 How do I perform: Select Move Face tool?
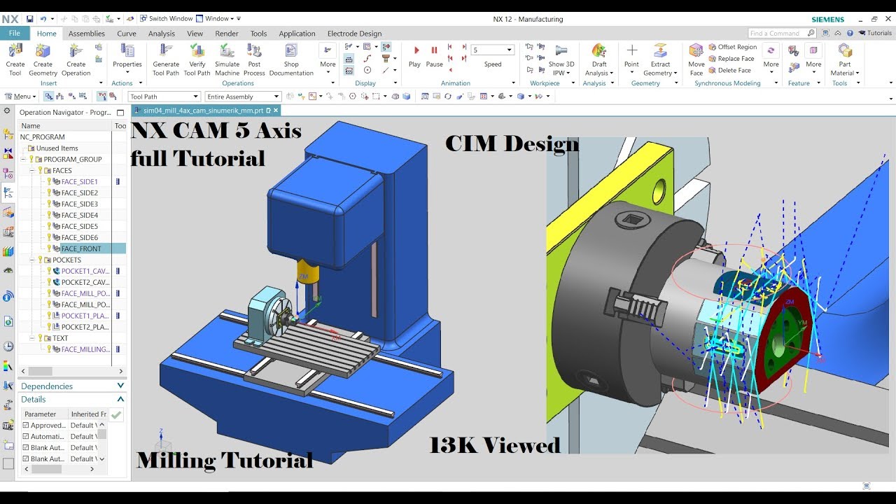pos(696,59)
